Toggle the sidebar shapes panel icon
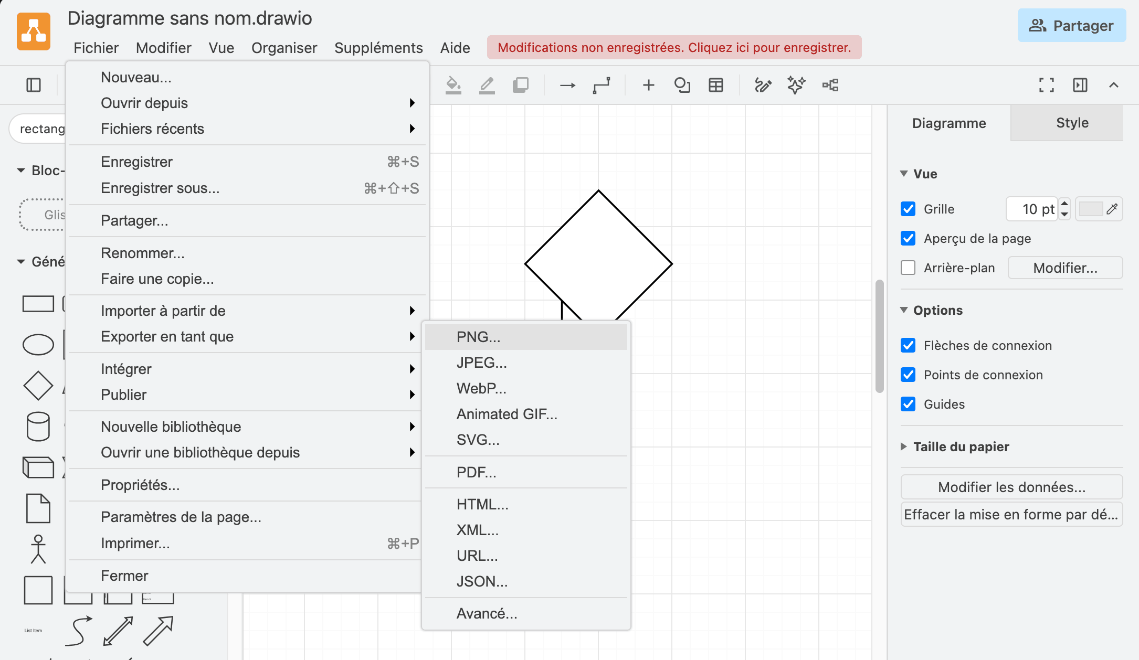 (x=34, y=85)
